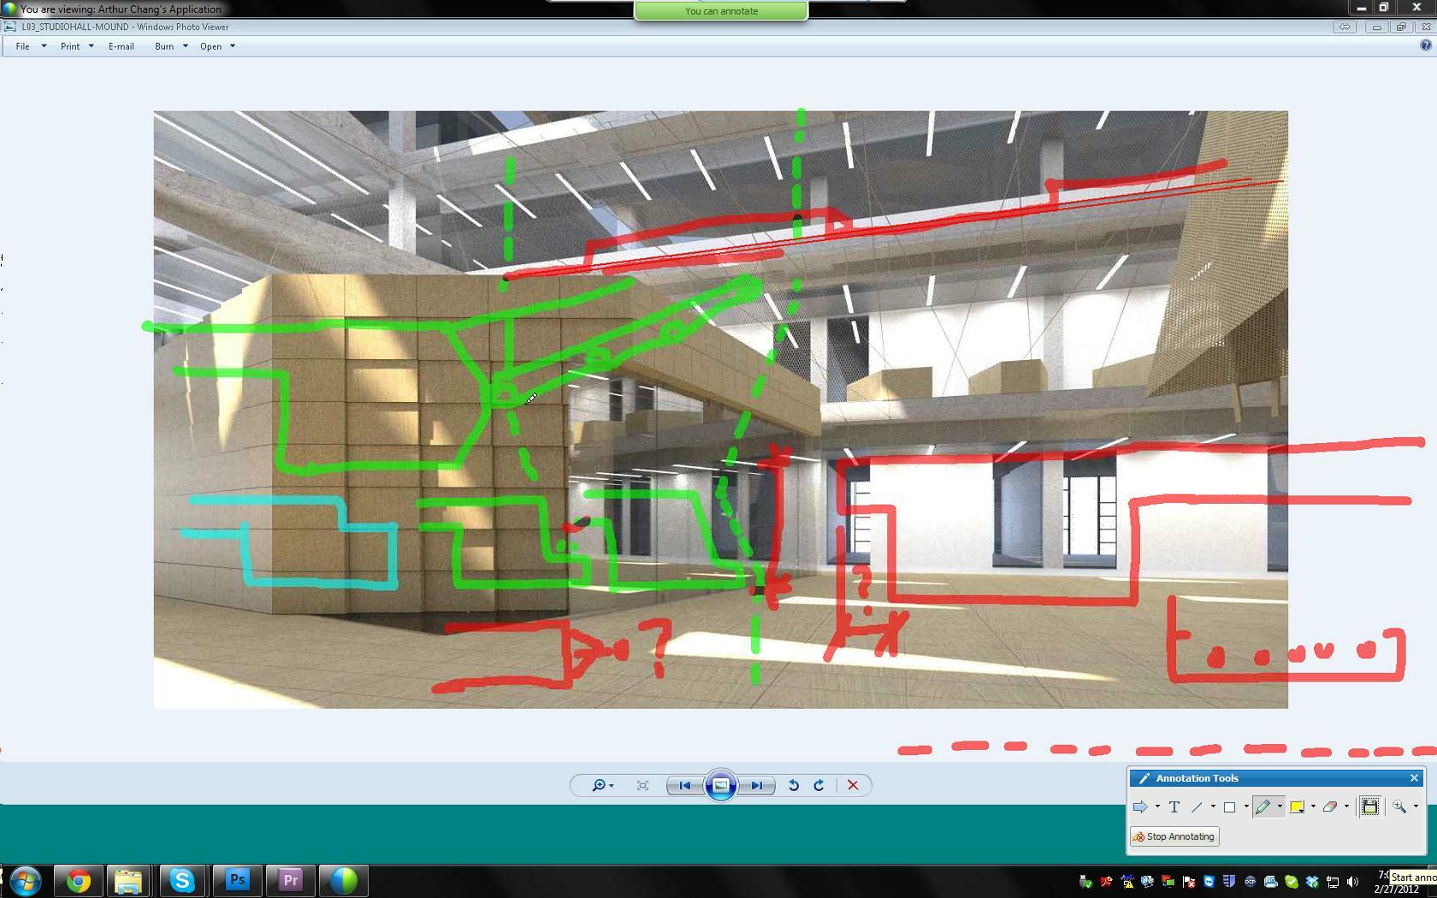Click the Stop Annotating button

pyautogui.click(x=1174, y=836)
